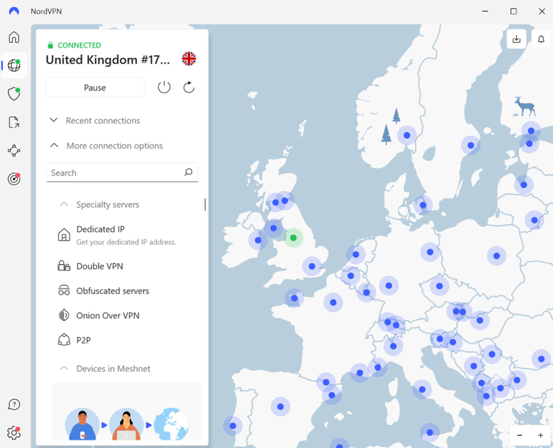Open Threat Protection shield icon
Screen dimensions: 553x448
tap(14, 94)
